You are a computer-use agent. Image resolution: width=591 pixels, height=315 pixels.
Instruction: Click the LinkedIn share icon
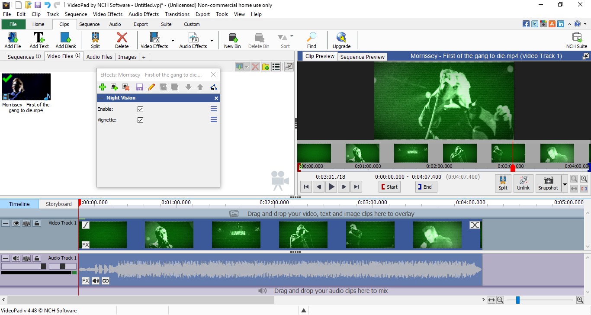click(561, 24)
